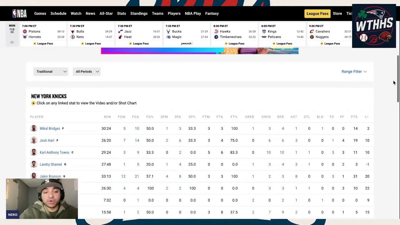Click the NBA logo home icon
The width and height of the screenshot is (400, 225).
(19, 13)
